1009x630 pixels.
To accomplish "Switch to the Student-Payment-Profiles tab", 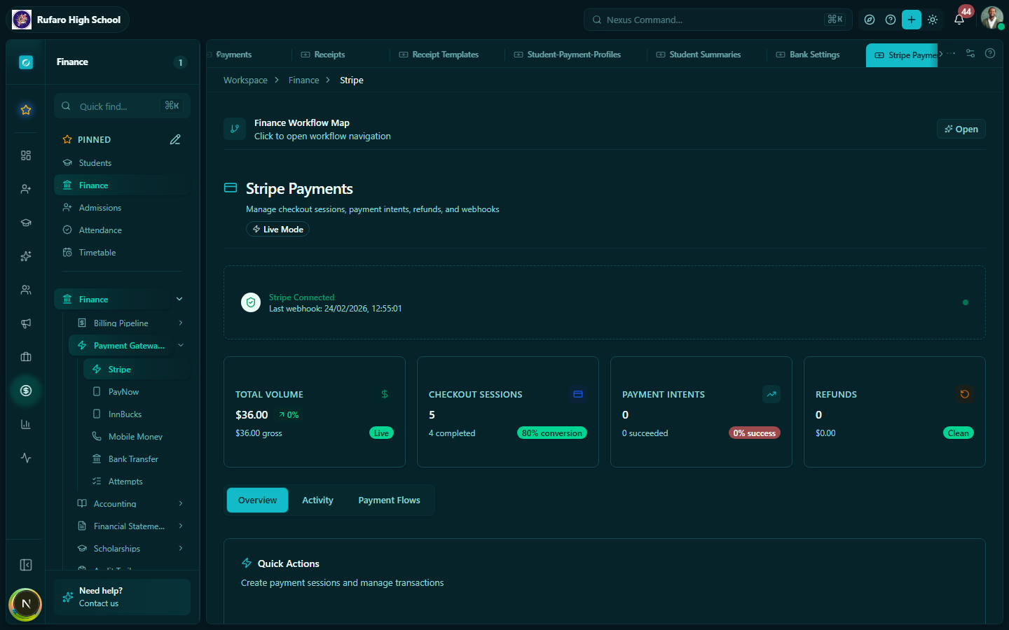I will [568, 55].
